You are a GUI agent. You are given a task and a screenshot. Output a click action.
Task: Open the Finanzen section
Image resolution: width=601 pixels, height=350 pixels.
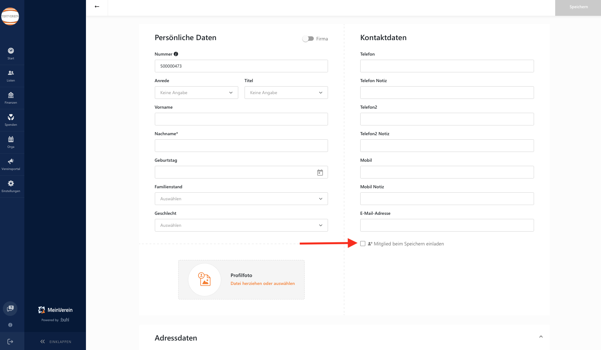coord(11,98)
